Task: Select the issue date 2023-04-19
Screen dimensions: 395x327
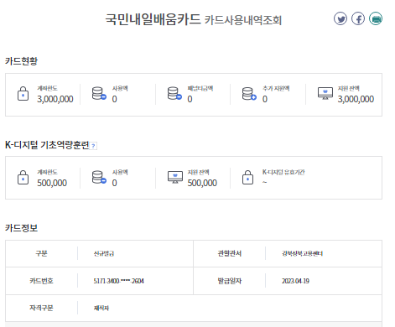Action: (295, 281)
